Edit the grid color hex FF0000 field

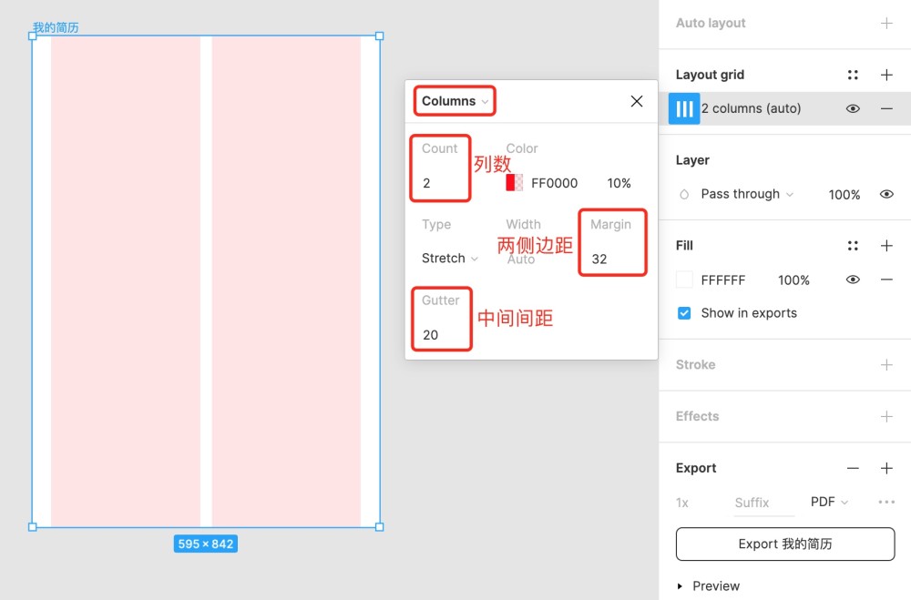[x=554, y=184]
